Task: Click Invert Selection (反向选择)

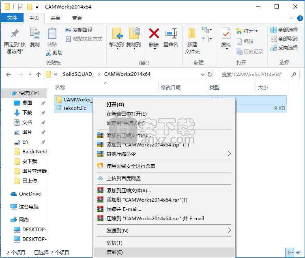Action: (284, 47)
